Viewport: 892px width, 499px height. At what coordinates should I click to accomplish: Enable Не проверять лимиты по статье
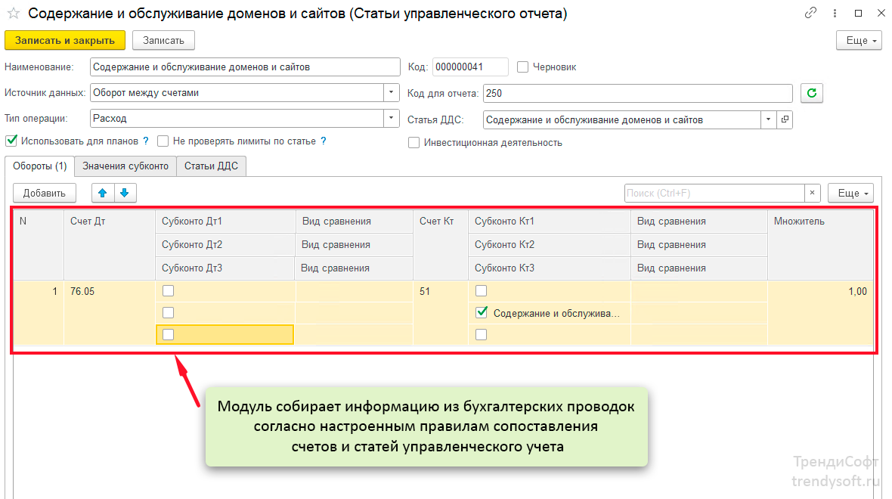(163, 141)
